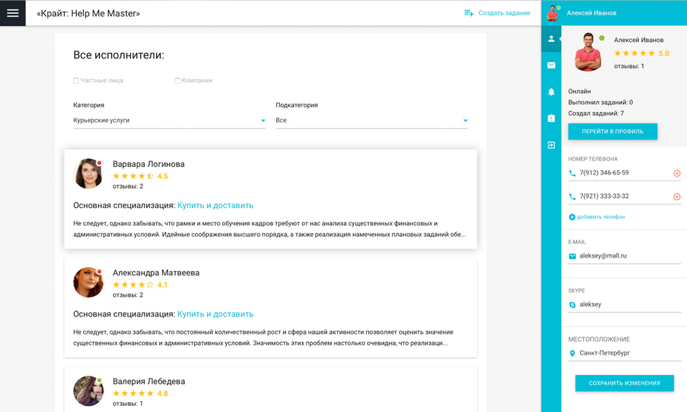Open the tasks clipboard sidebar icon
Viewport: 687px width, 412px height.
(551, 119)
